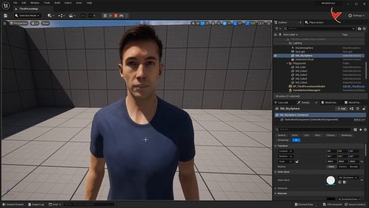Viewport: 369px width, 208px height.
Task: Select SM_Cube2 in the Outliner
Action: pyautogui.click(x=301, y=71)
